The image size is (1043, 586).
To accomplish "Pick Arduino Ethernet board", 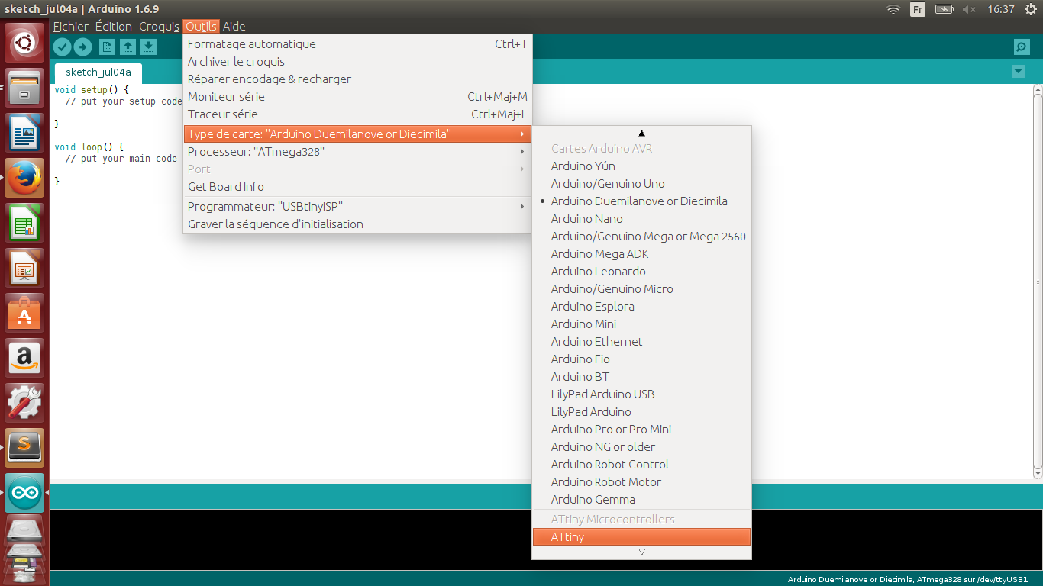I will pos(641,342).
